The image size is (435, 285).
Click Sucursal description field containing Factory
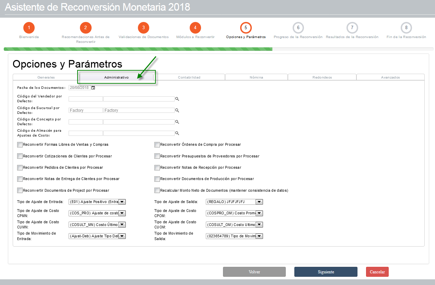click(x=139, y=110)
